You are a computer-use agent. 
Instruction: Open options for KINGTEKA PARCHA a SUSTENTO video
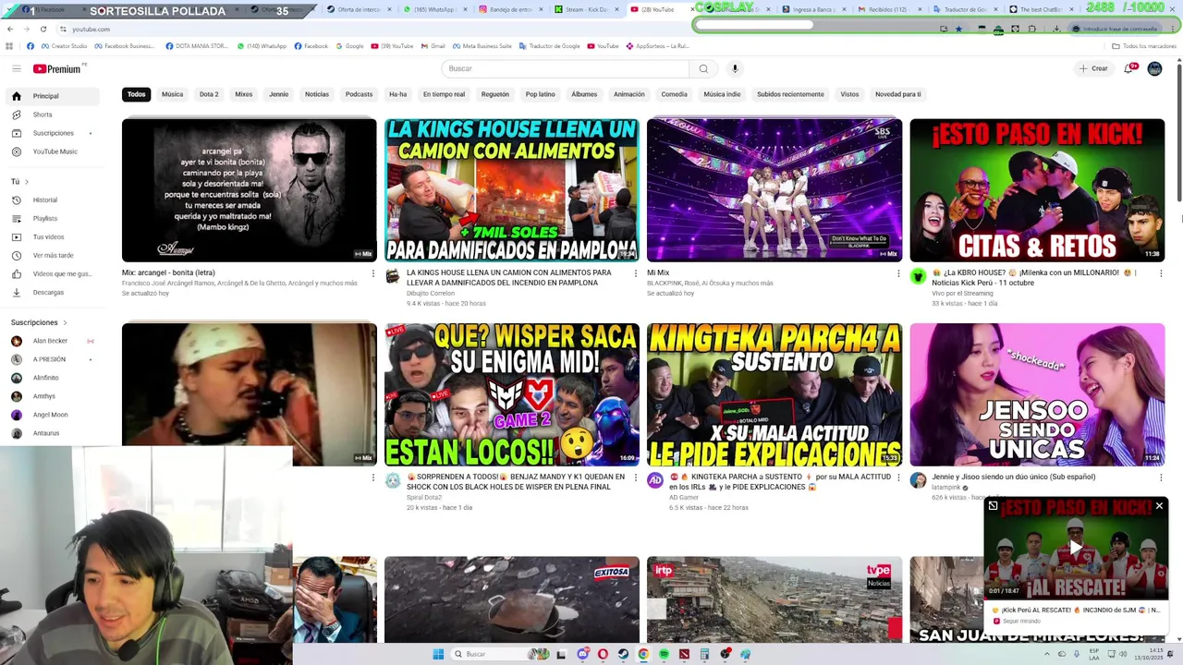tap(898, 478)
